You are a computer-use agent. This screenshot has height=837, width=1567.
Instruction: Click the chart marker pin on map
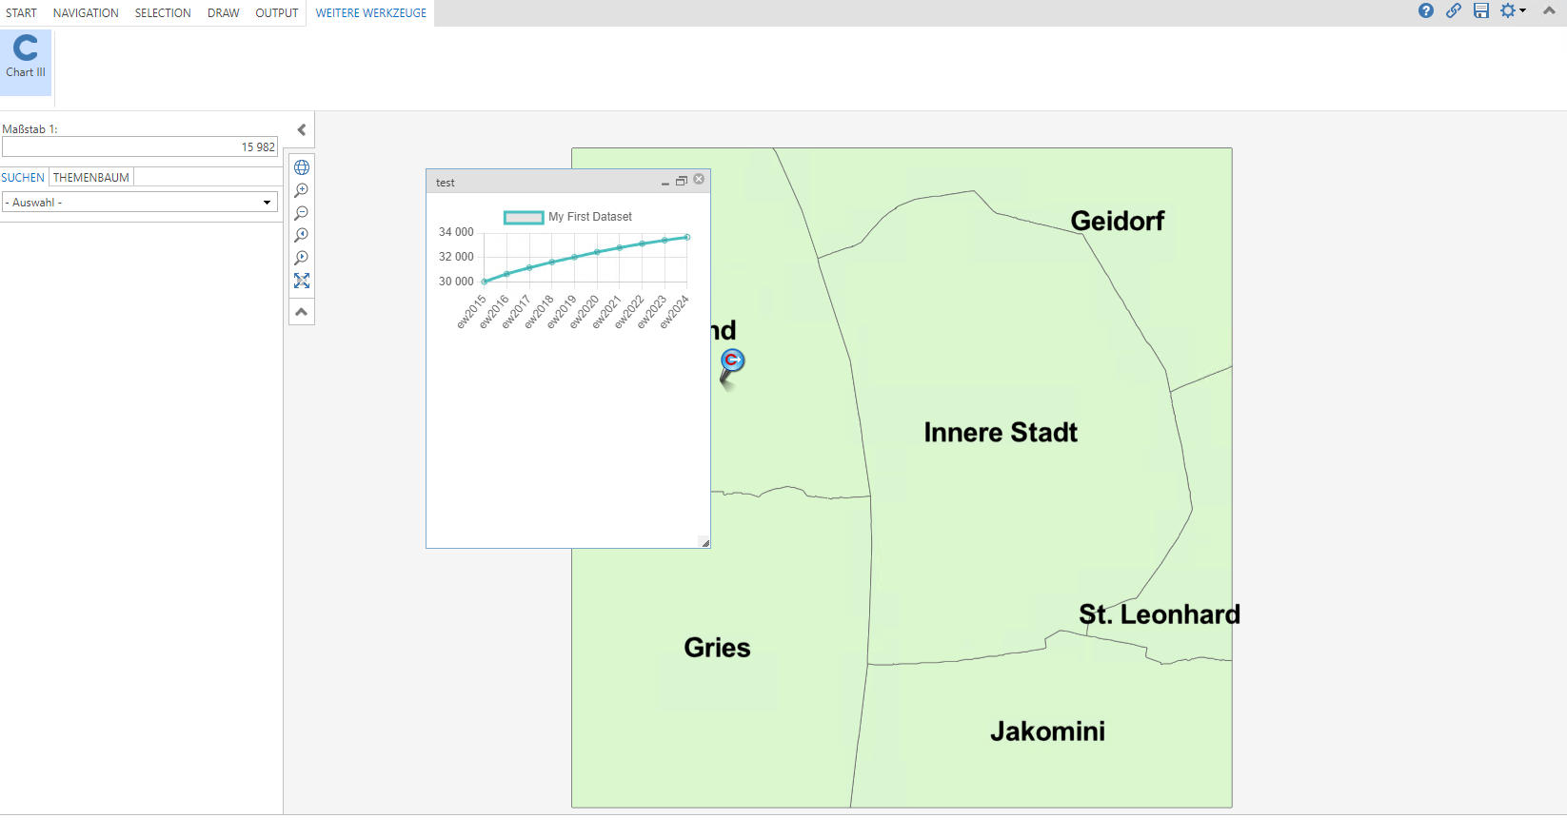731,363
